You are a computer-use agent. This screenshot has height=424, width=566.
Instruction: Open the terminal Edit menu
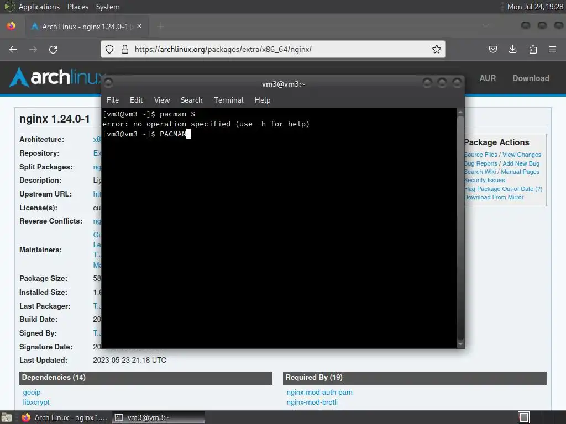coord(137,100)
